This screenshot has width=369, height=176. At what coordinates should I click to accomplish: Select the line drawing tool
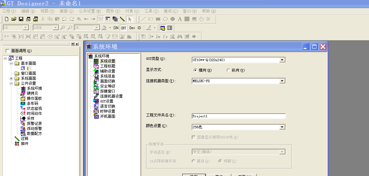point(144,19)
